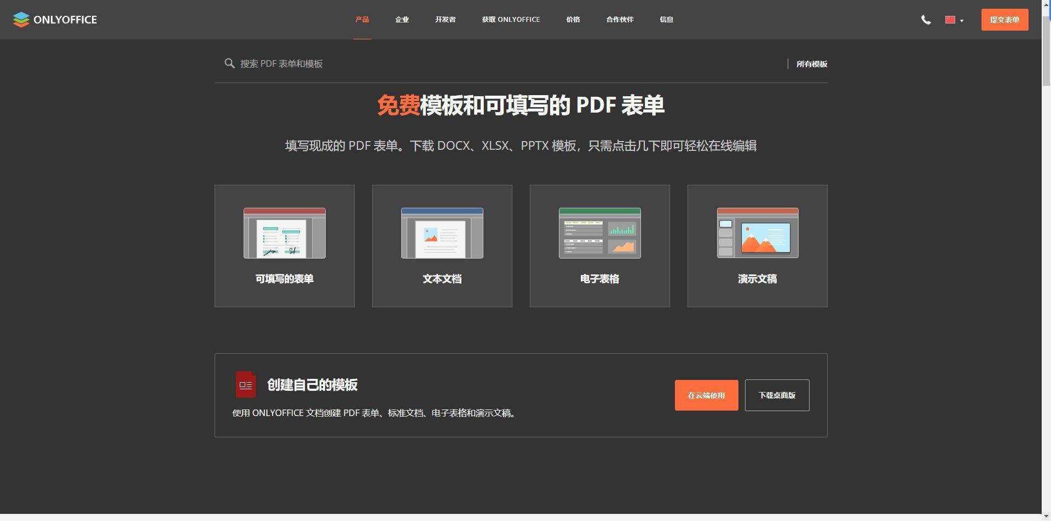1051x521 pixels.
Task: Select the text document icon thumbnail
Action: point(442,233)
